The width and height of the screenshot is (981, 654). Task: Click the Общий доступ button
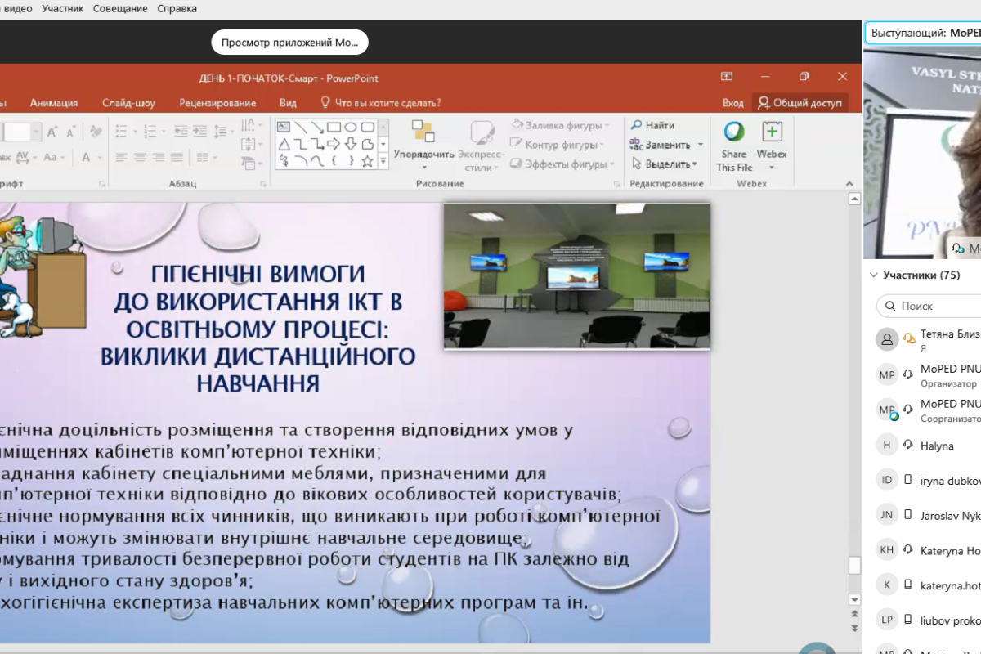tap(800, 103)
